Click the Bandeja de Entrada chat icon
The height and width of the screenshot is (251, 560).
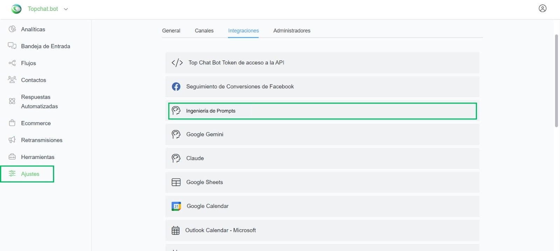coord(12,46)
